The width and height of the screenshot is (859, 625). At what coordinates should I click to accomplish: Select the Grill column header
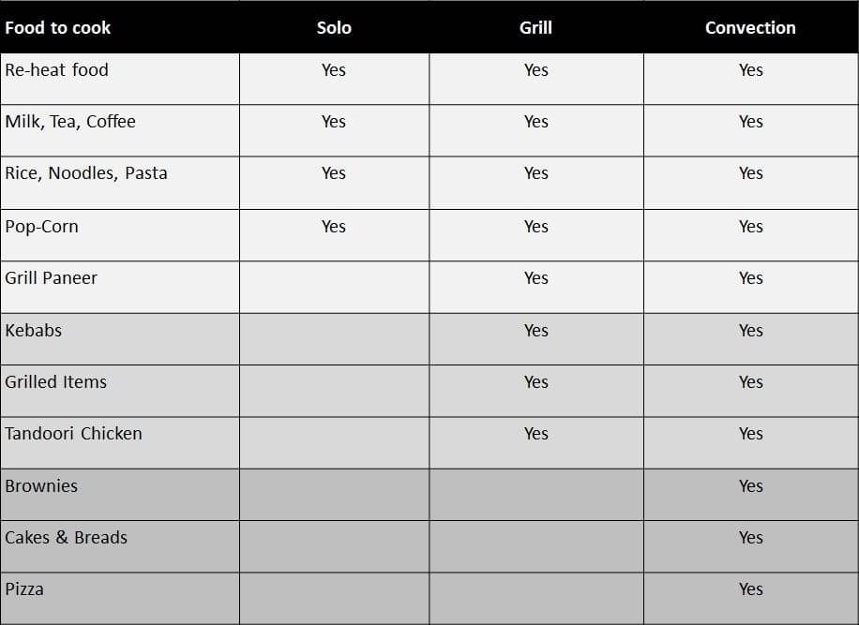[536, 27]
